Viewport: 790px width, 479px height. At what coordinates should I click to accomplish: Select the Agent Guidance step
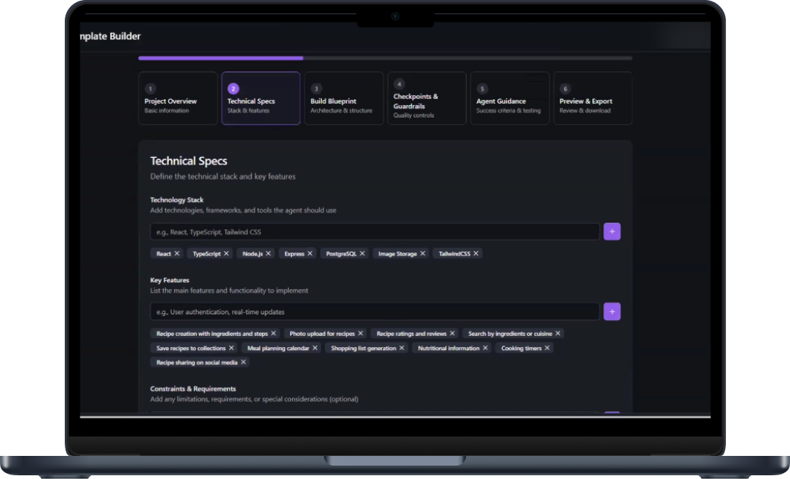tap(509, 98)
